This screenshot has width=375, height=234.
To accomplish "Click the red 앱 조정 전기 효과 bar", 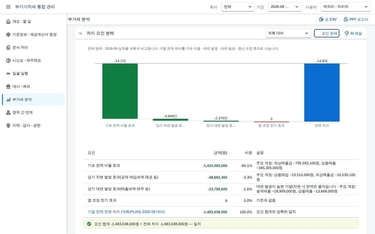I will (x=272, y=122).
